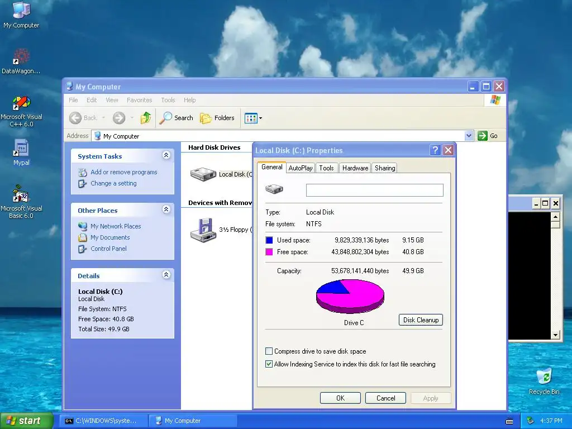This screenshot has height=429, width=572.
Task: Click the Go button beside the address bar
Action: [x=488, y=136]
